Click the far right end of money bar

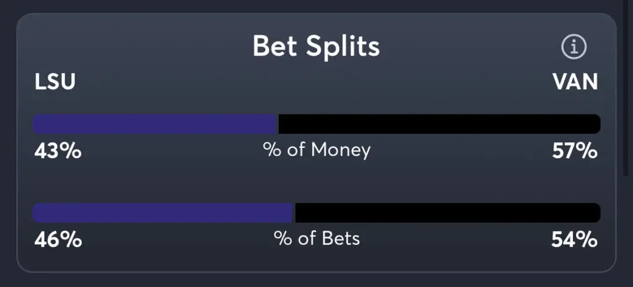[597, 124]
